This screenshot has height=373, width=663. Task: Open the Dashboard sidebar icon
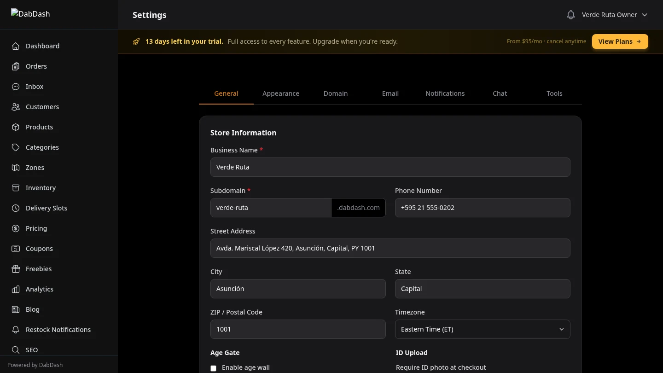(15, 46)
